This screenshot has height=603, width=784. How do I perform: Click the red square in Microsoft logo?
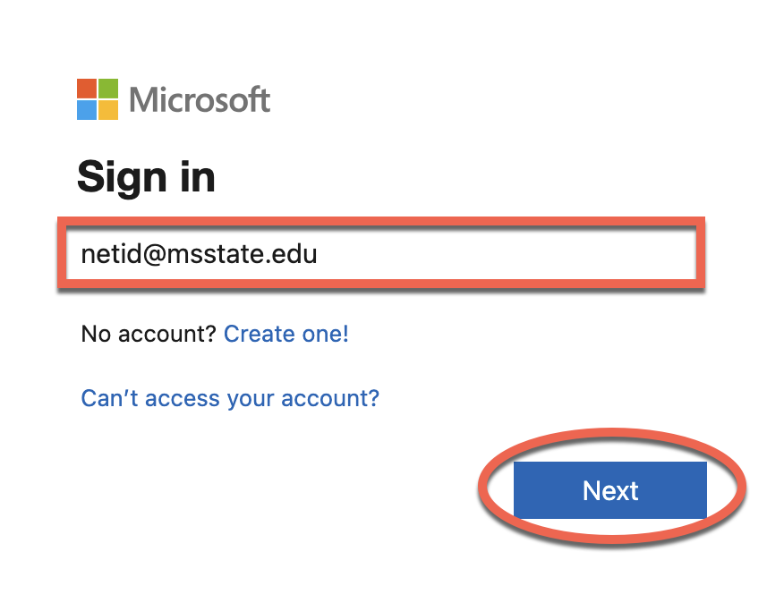87,88
